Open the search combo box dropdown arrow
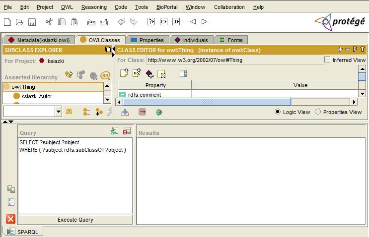369x237 pixels. coord(59,112)
